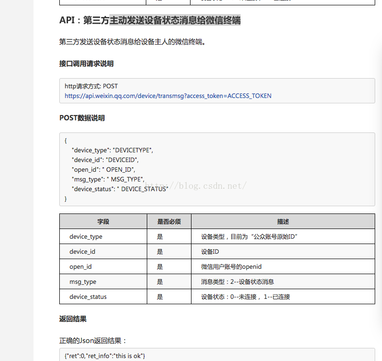
Task: Click the '正确的Json返回结果：' text
Action: pos(93,341)
